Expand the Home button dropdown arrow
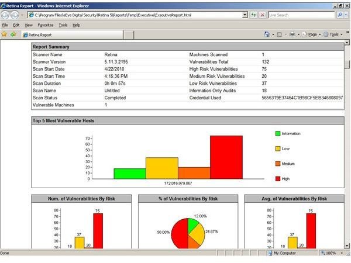The width and height of the screenshot is (351, 263). (273, 34)
